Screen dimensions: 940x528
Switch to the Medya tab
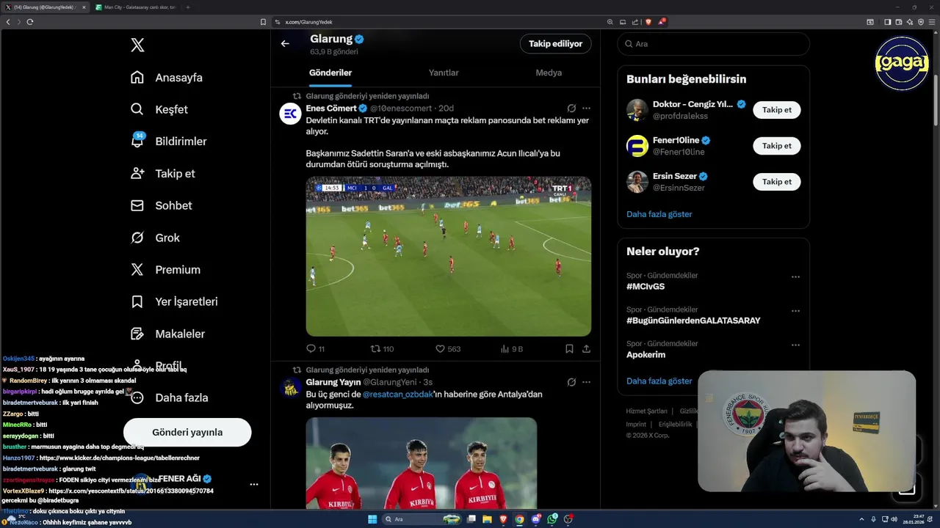[x=549, y=73]
